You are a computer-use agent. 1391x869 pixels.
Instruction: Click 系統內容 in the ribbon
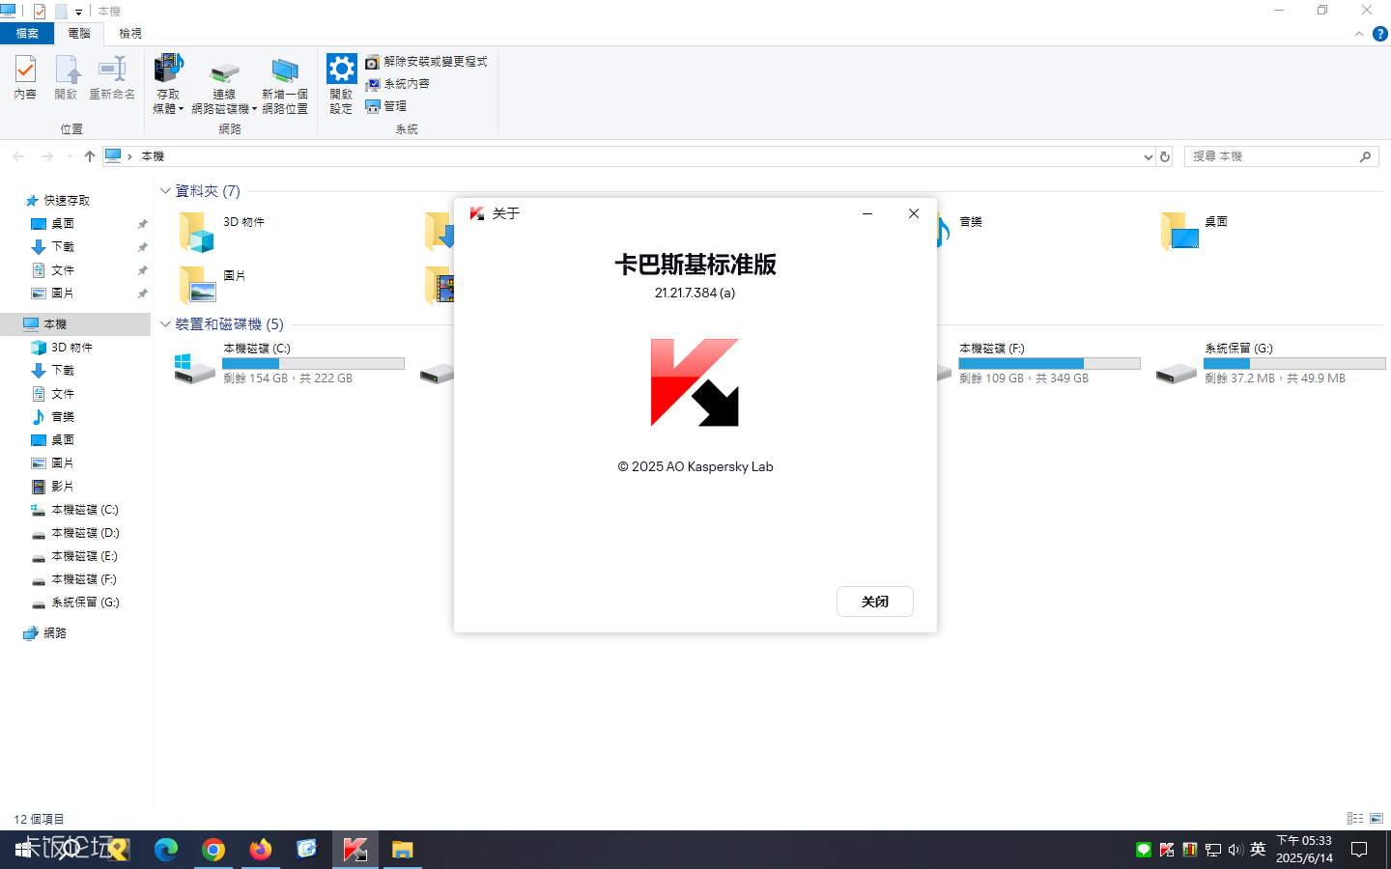[397, 84]
